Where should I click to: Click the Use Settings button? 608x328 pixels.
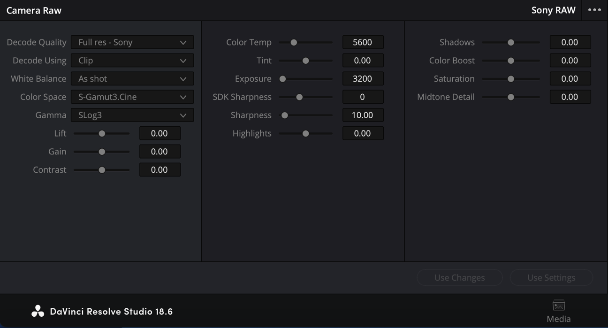[551, 277]
